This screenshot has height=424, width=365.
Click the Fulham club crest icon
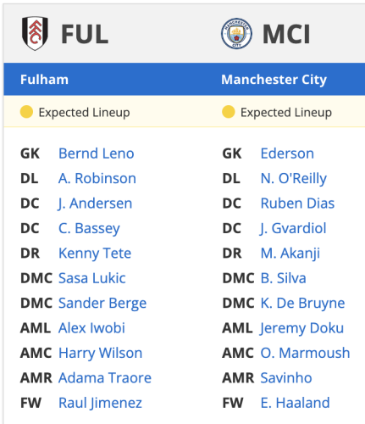pos(35,33)
